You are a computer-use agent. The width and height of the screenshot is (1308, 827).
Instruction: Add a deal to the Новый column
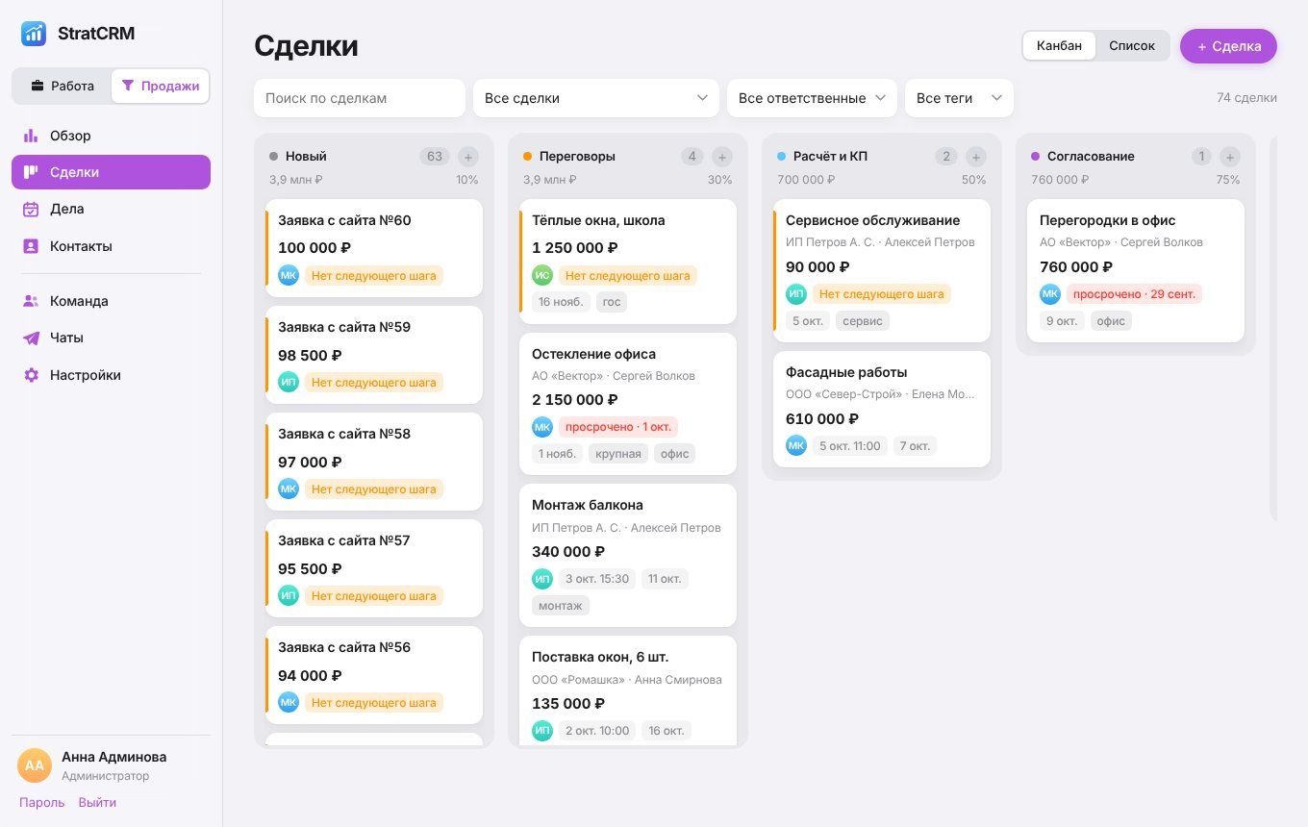point(467,157)
